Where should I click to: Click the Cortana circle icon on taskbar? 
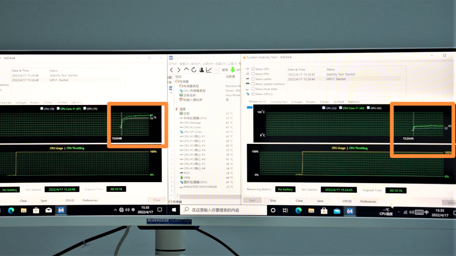click(x=273, y=210)
